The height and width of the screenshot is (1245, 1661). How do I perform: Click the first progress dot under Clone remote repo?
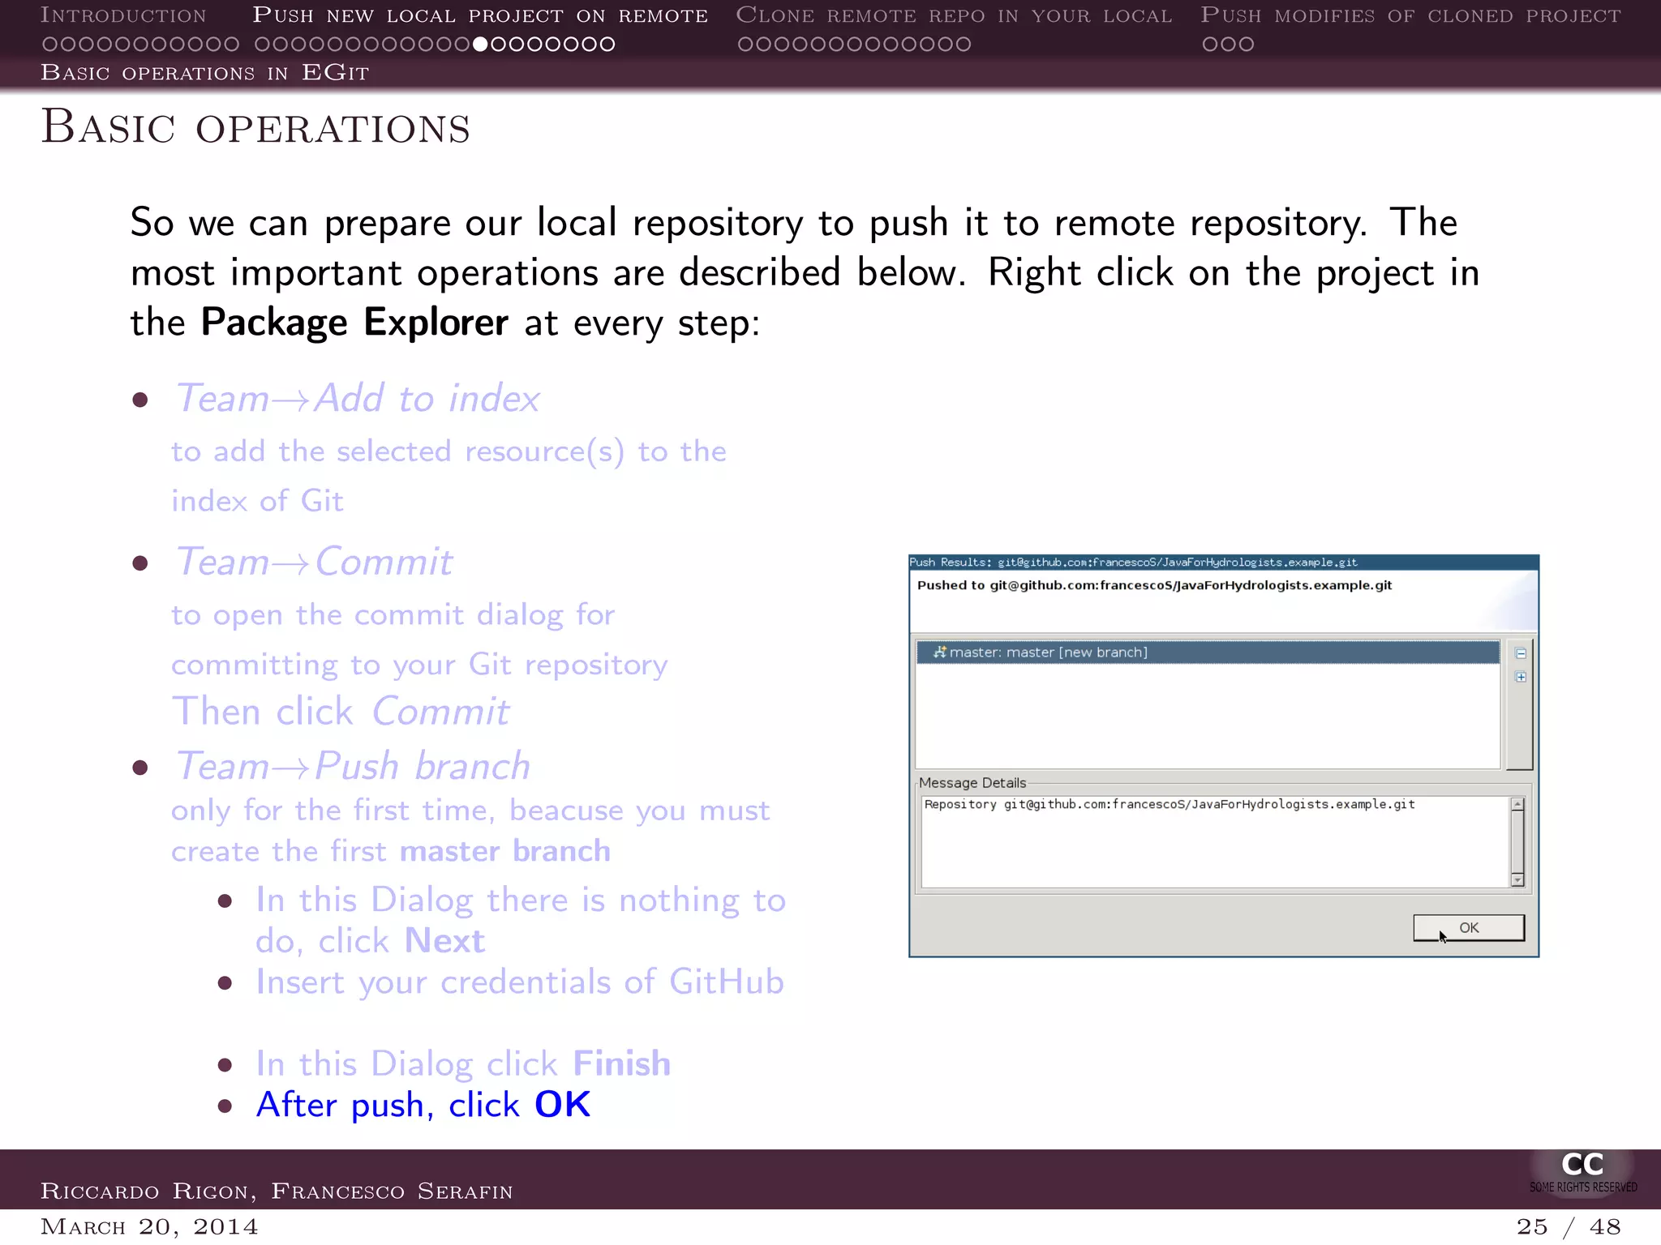click(745, 44)
